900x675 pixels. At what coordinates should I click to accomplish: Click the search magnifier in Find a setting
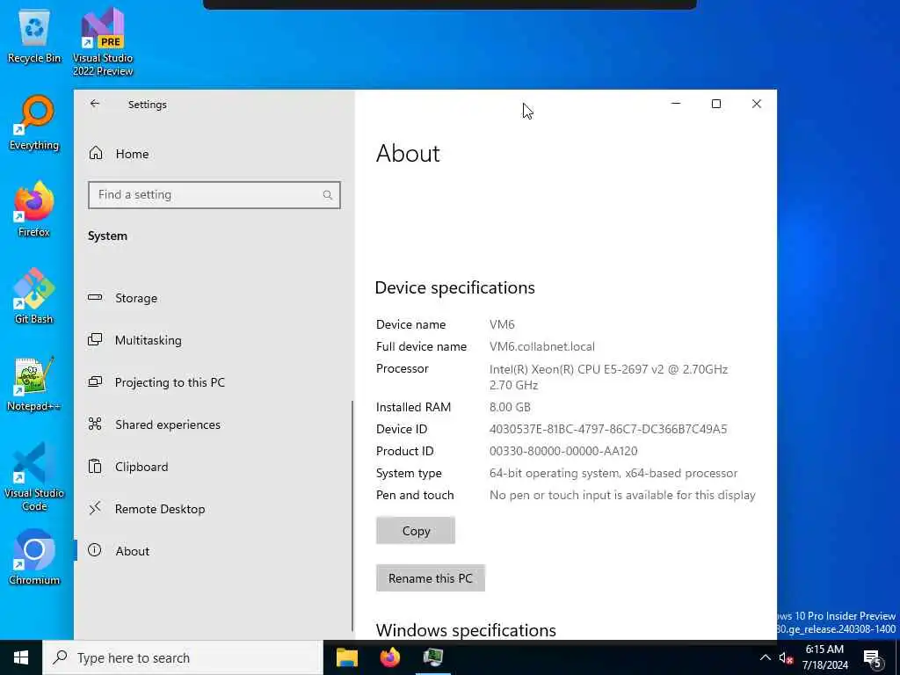click(x=327, y=195)
